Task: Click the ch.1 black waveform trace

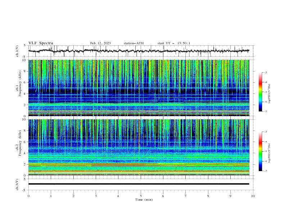Action: point(139,51)
